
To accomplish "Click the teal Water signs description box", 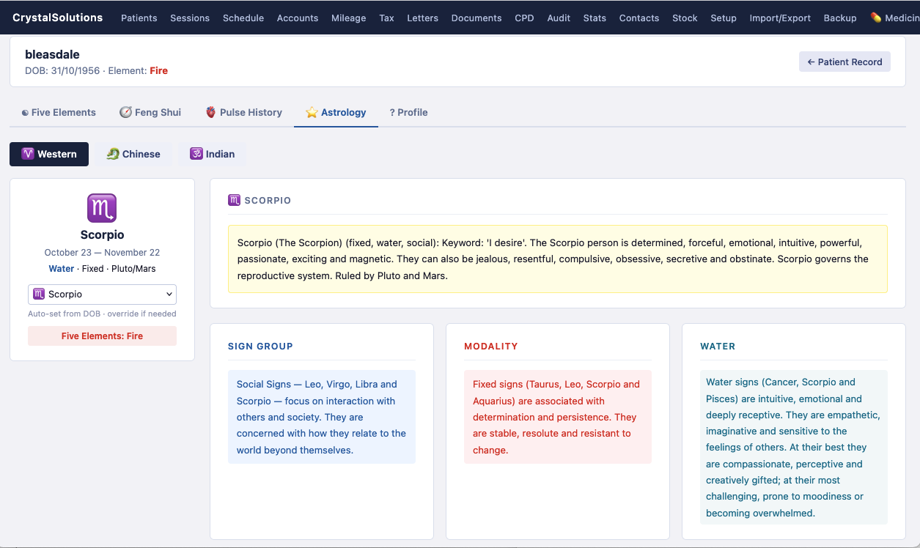I will (794, 447).
